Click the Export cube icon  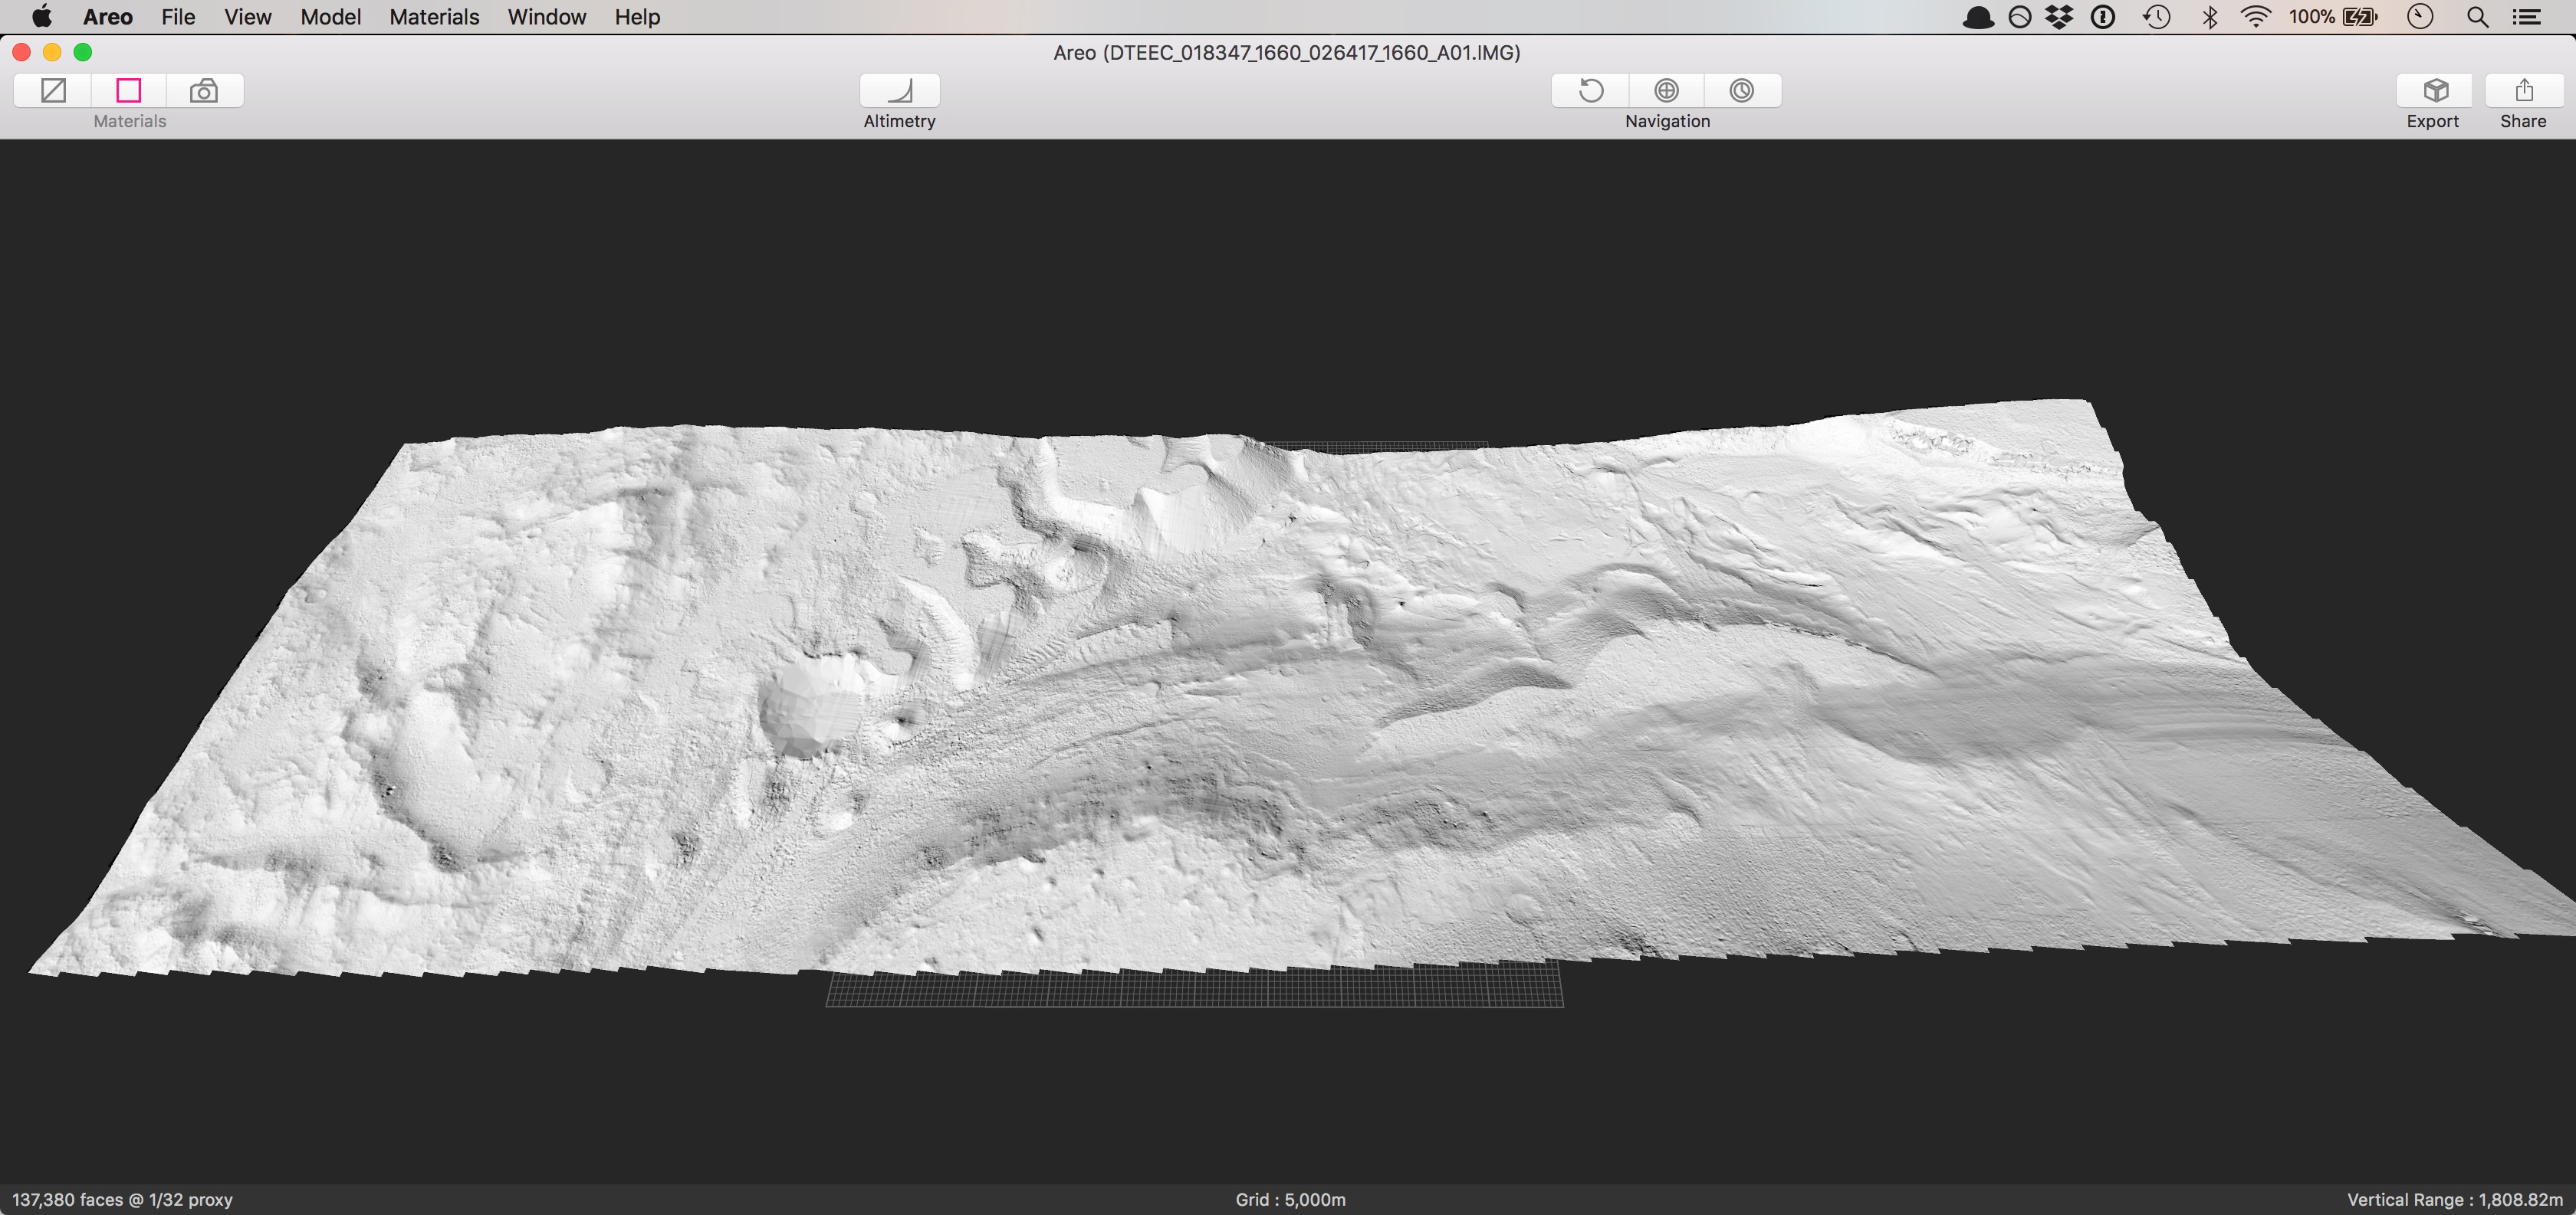pyautogui.click(x=2435, y=91)
